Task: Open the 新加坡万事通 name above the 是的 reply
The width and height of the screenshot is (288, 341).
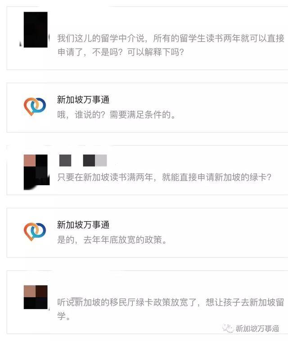Action: point(83,225)
